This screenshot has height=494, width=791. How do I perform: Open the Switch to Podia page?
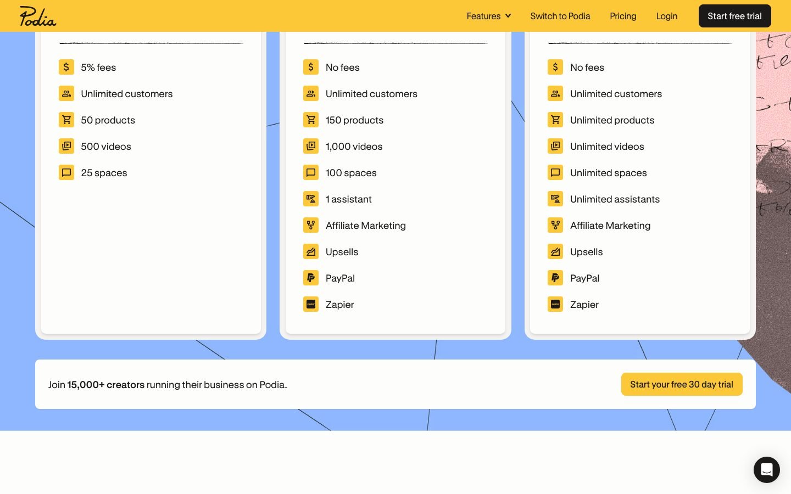[560, 16]
